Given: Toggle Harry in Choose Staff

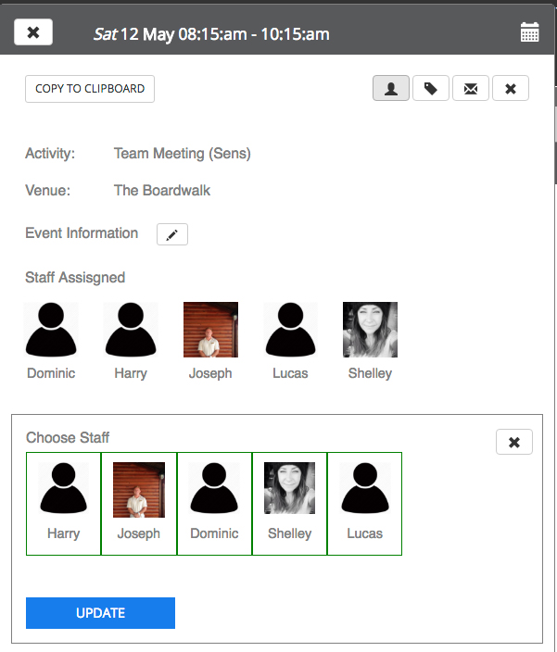Looking at the screenshot, I should click(x=64, y=503).
